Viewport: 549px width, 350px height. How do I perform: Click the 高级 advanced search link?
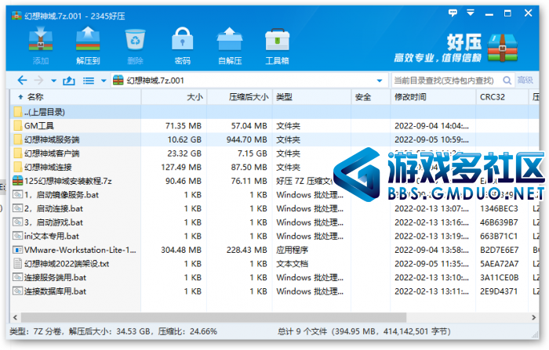525,81
